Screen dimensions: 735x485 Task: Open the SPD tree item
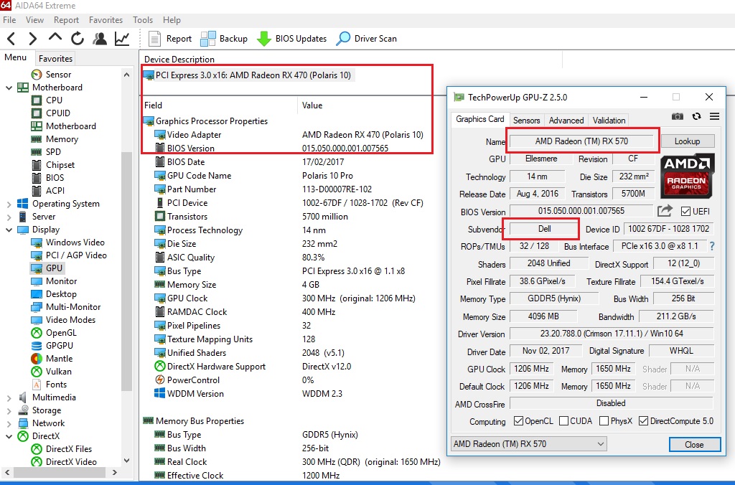point(46,152)
